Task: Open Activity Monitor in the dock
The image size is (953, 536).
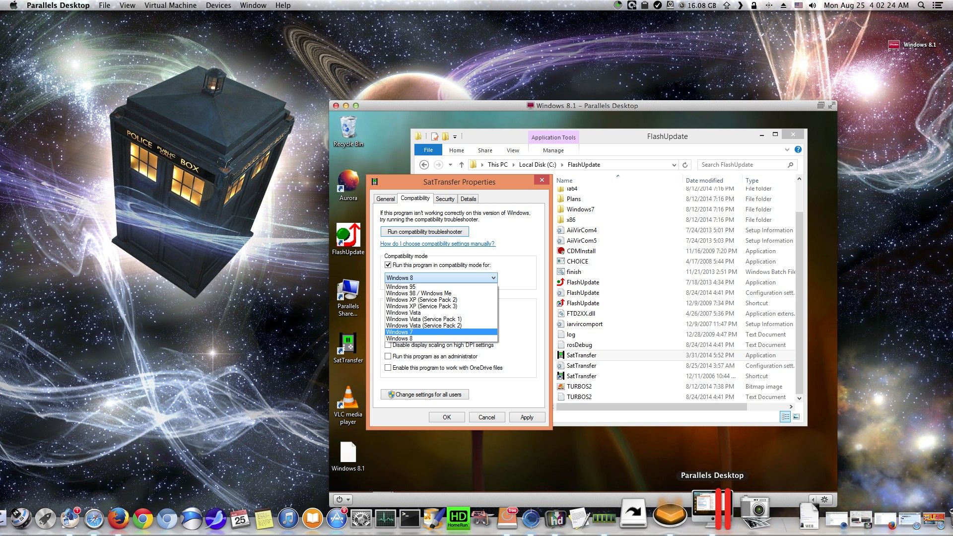Action: [386, 519]
